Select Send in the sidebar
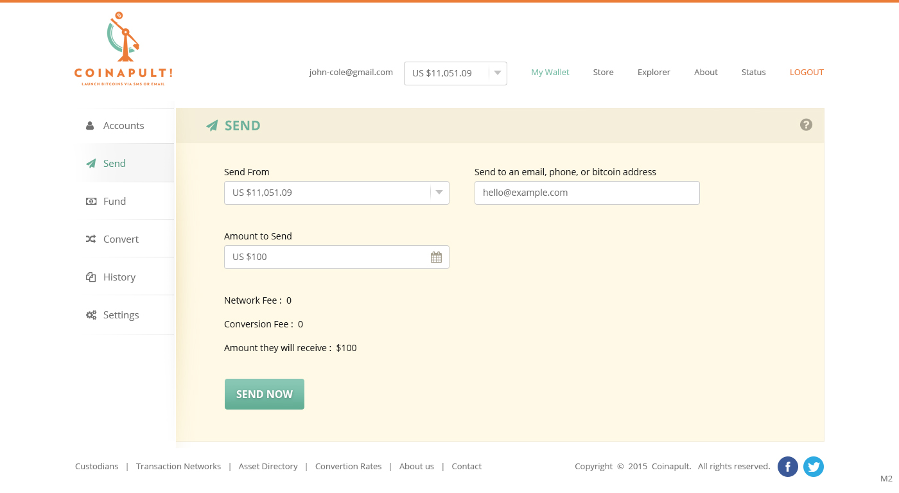 [124, 163]
